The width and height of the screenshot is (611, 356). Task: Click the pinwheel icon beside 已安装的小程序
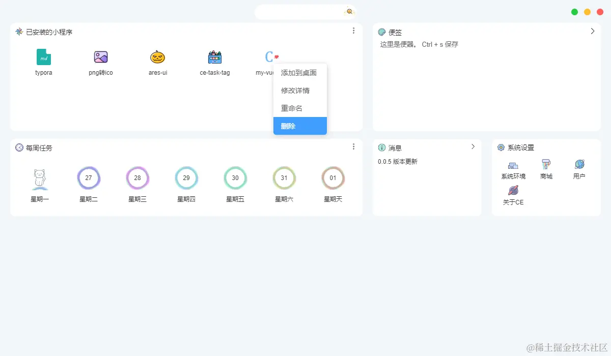[x=19, y=32]
